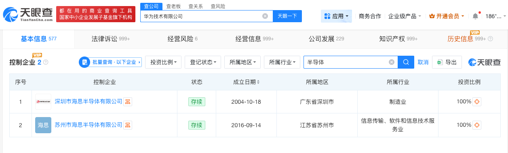Click the 存续 status in the 深圳市海思 row
Image resolution: width=508 pixels, height=153 pixels.
[197, 101]
